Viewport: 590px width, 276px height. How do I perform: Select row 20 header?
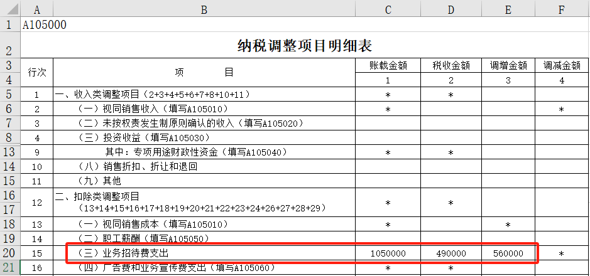(x=10, y=253)
